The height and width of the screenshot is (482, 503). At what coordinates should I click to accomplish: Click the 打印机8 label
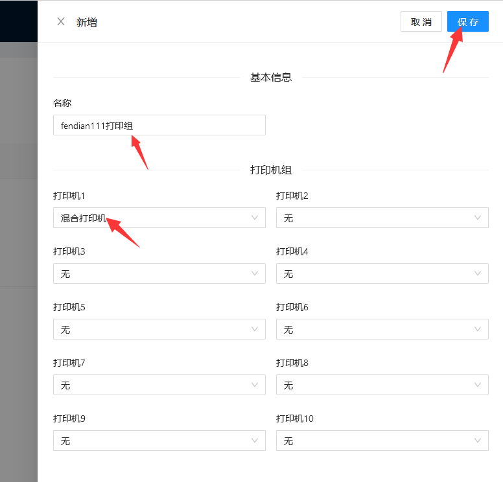point(292,363)
